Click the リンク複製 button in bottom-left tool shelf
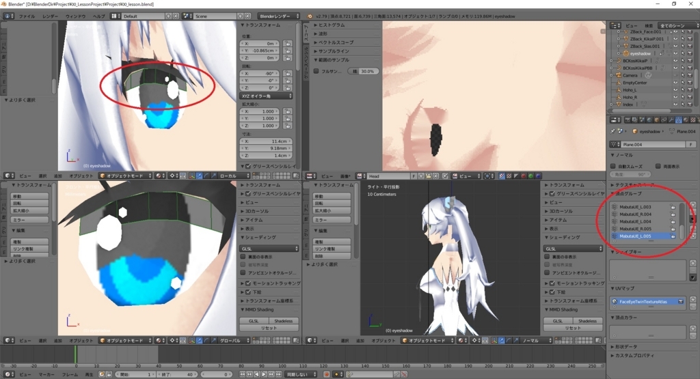Image resolution: width=700 pixels, height=379 pixels. coord(30,249)
